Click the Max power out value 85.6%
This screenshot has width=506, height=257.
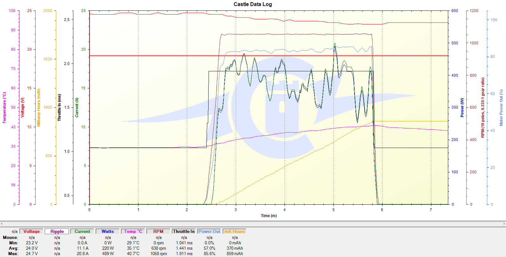point(210,254)
